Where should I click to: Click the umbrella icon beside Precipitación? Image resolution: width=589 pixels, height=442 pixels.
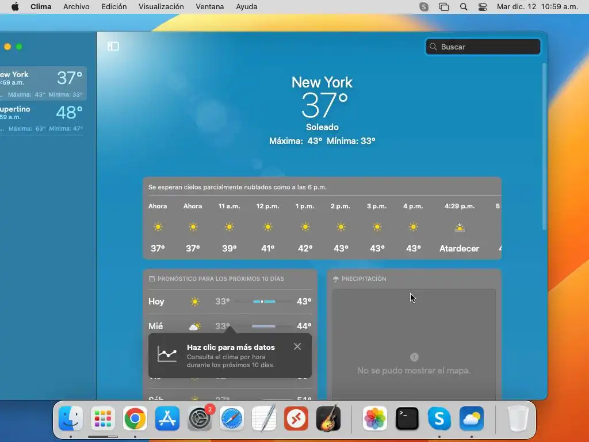point(336,279)
